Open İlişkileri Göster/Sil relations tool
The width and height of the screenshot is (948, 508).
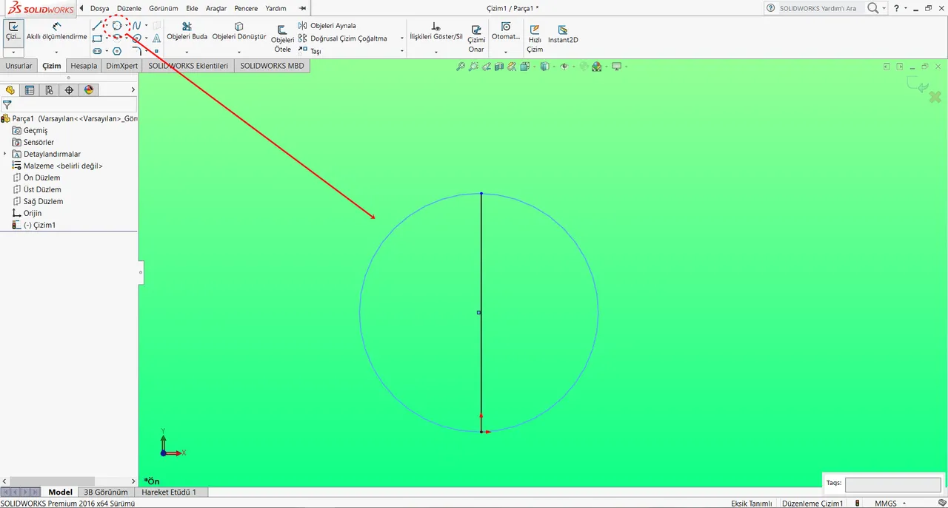pos(436,31)
